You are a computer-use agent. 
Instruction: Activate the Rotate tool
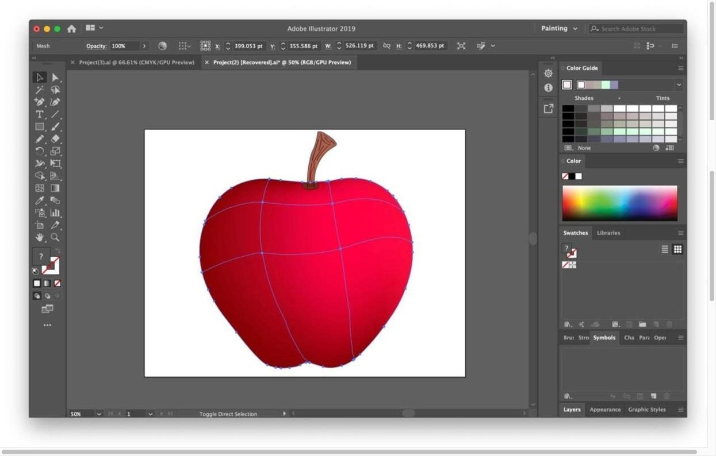(40, 151)
